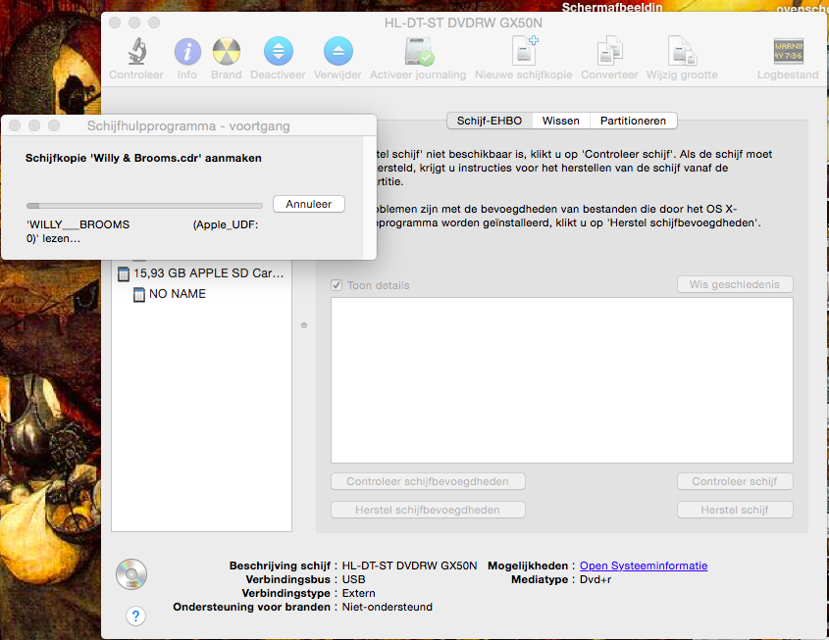
Task: Open the Logbestand log icon
Action: pyautogui.click(x=788, y=51)
